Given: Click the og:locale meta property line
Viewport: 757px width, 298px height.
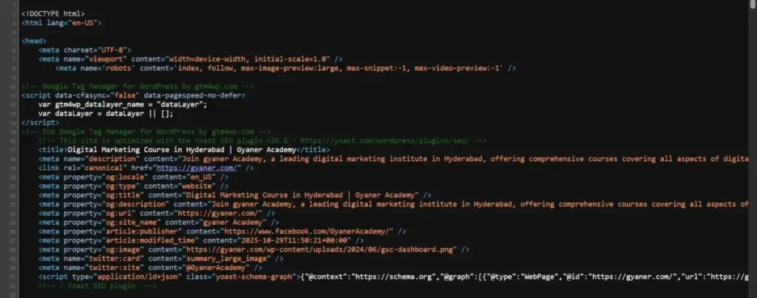Looking at the screenshot, I should 133,177.
